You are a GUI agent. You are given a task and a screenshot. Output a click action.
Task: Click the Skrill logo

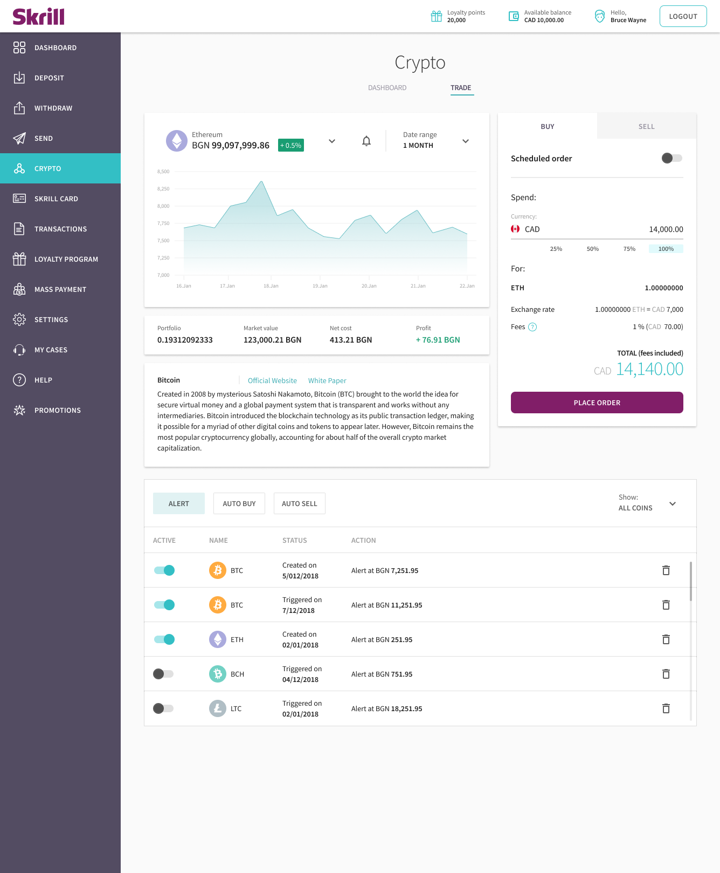(39, 17)
